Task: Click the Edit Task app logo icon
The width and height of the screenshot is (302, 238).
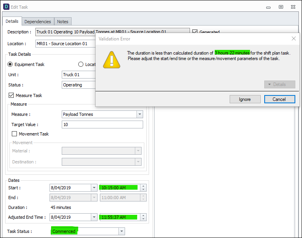Action: 6,7
